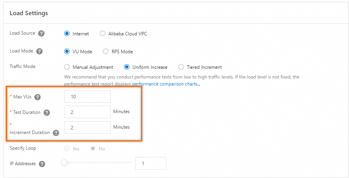Choose Alibaba Cloud VPC load source

[x=103, y=34]
